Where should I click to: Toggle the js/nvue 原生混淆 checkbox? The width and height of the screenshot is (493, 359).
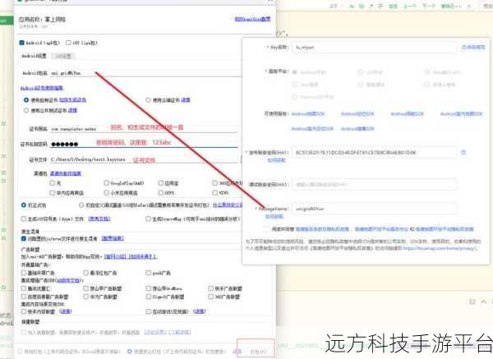24,238
